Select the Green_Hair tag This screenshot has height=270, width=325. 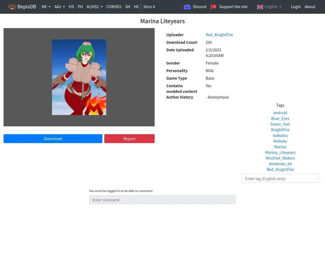click(x=280, y=124)
